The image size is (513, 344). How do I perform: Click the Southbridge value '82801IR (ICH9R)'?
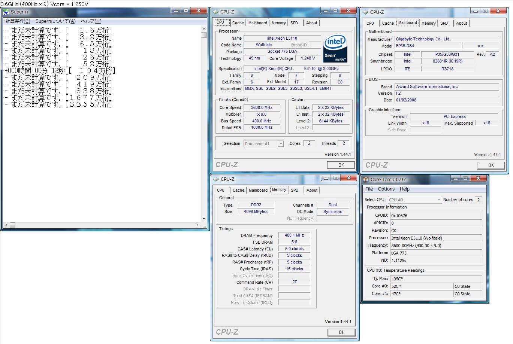(447, 61)
